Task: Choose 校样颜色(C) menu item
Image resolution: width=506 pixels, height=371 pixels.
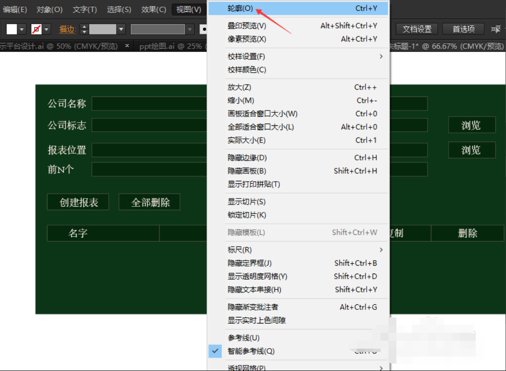Action: (298, 70)
